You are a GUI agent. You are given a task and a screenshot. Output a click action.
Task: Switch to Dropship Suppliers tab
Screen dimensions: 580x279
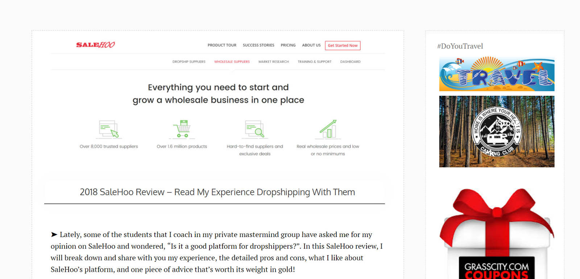189,62
